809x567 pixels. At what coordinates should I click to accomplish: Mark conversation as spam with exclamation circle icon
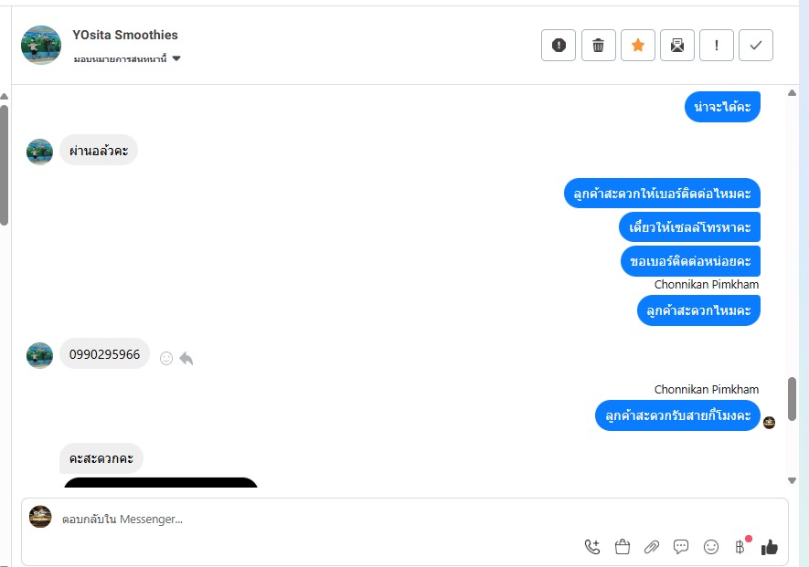pyautogui.click(x=559, y=46)
